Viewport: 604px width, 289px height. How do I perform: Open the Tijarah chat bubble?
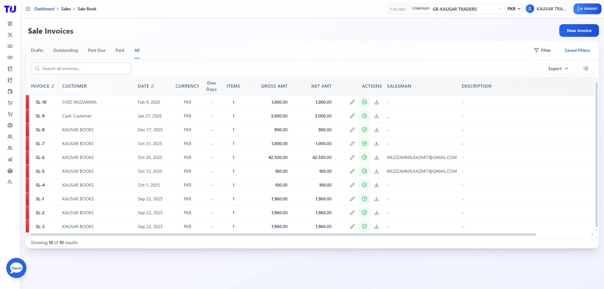tap(16, 268)
